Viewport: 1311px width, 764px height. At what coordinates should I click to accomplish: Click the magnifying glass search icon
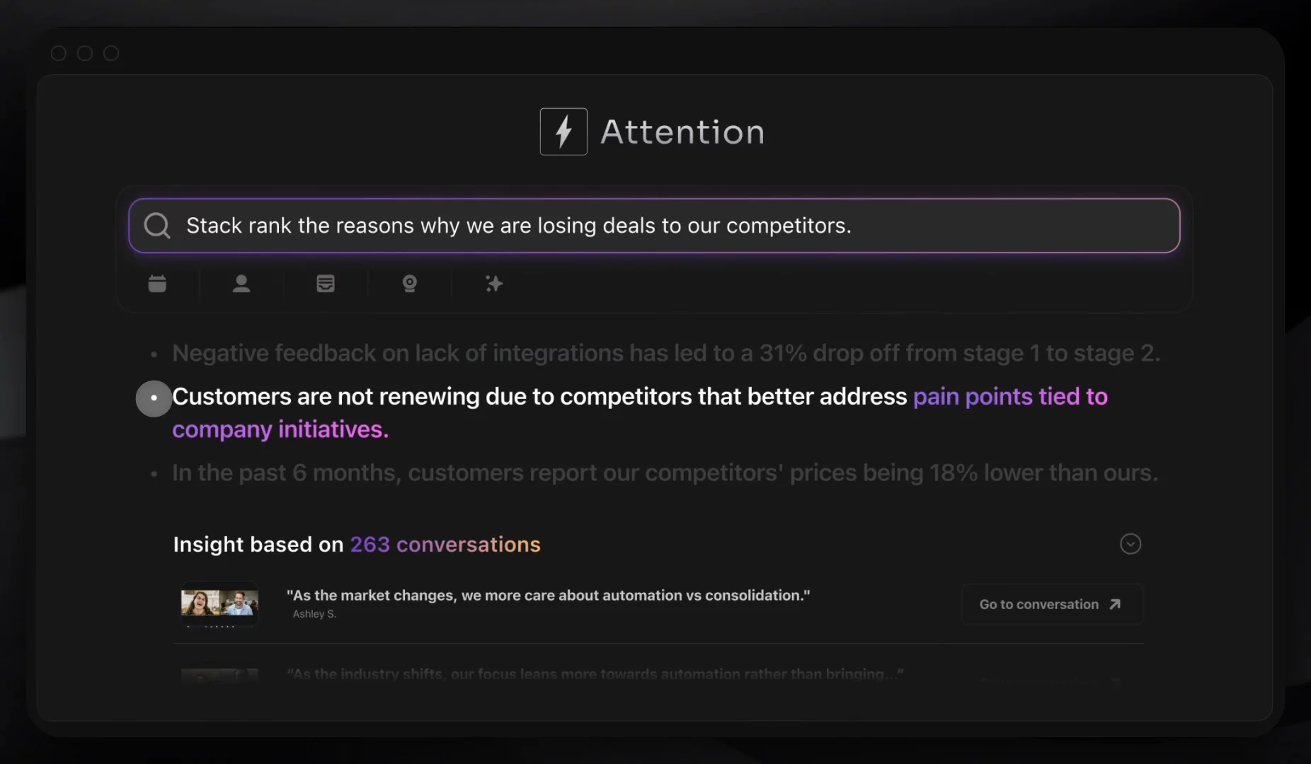tap(156, 226)
